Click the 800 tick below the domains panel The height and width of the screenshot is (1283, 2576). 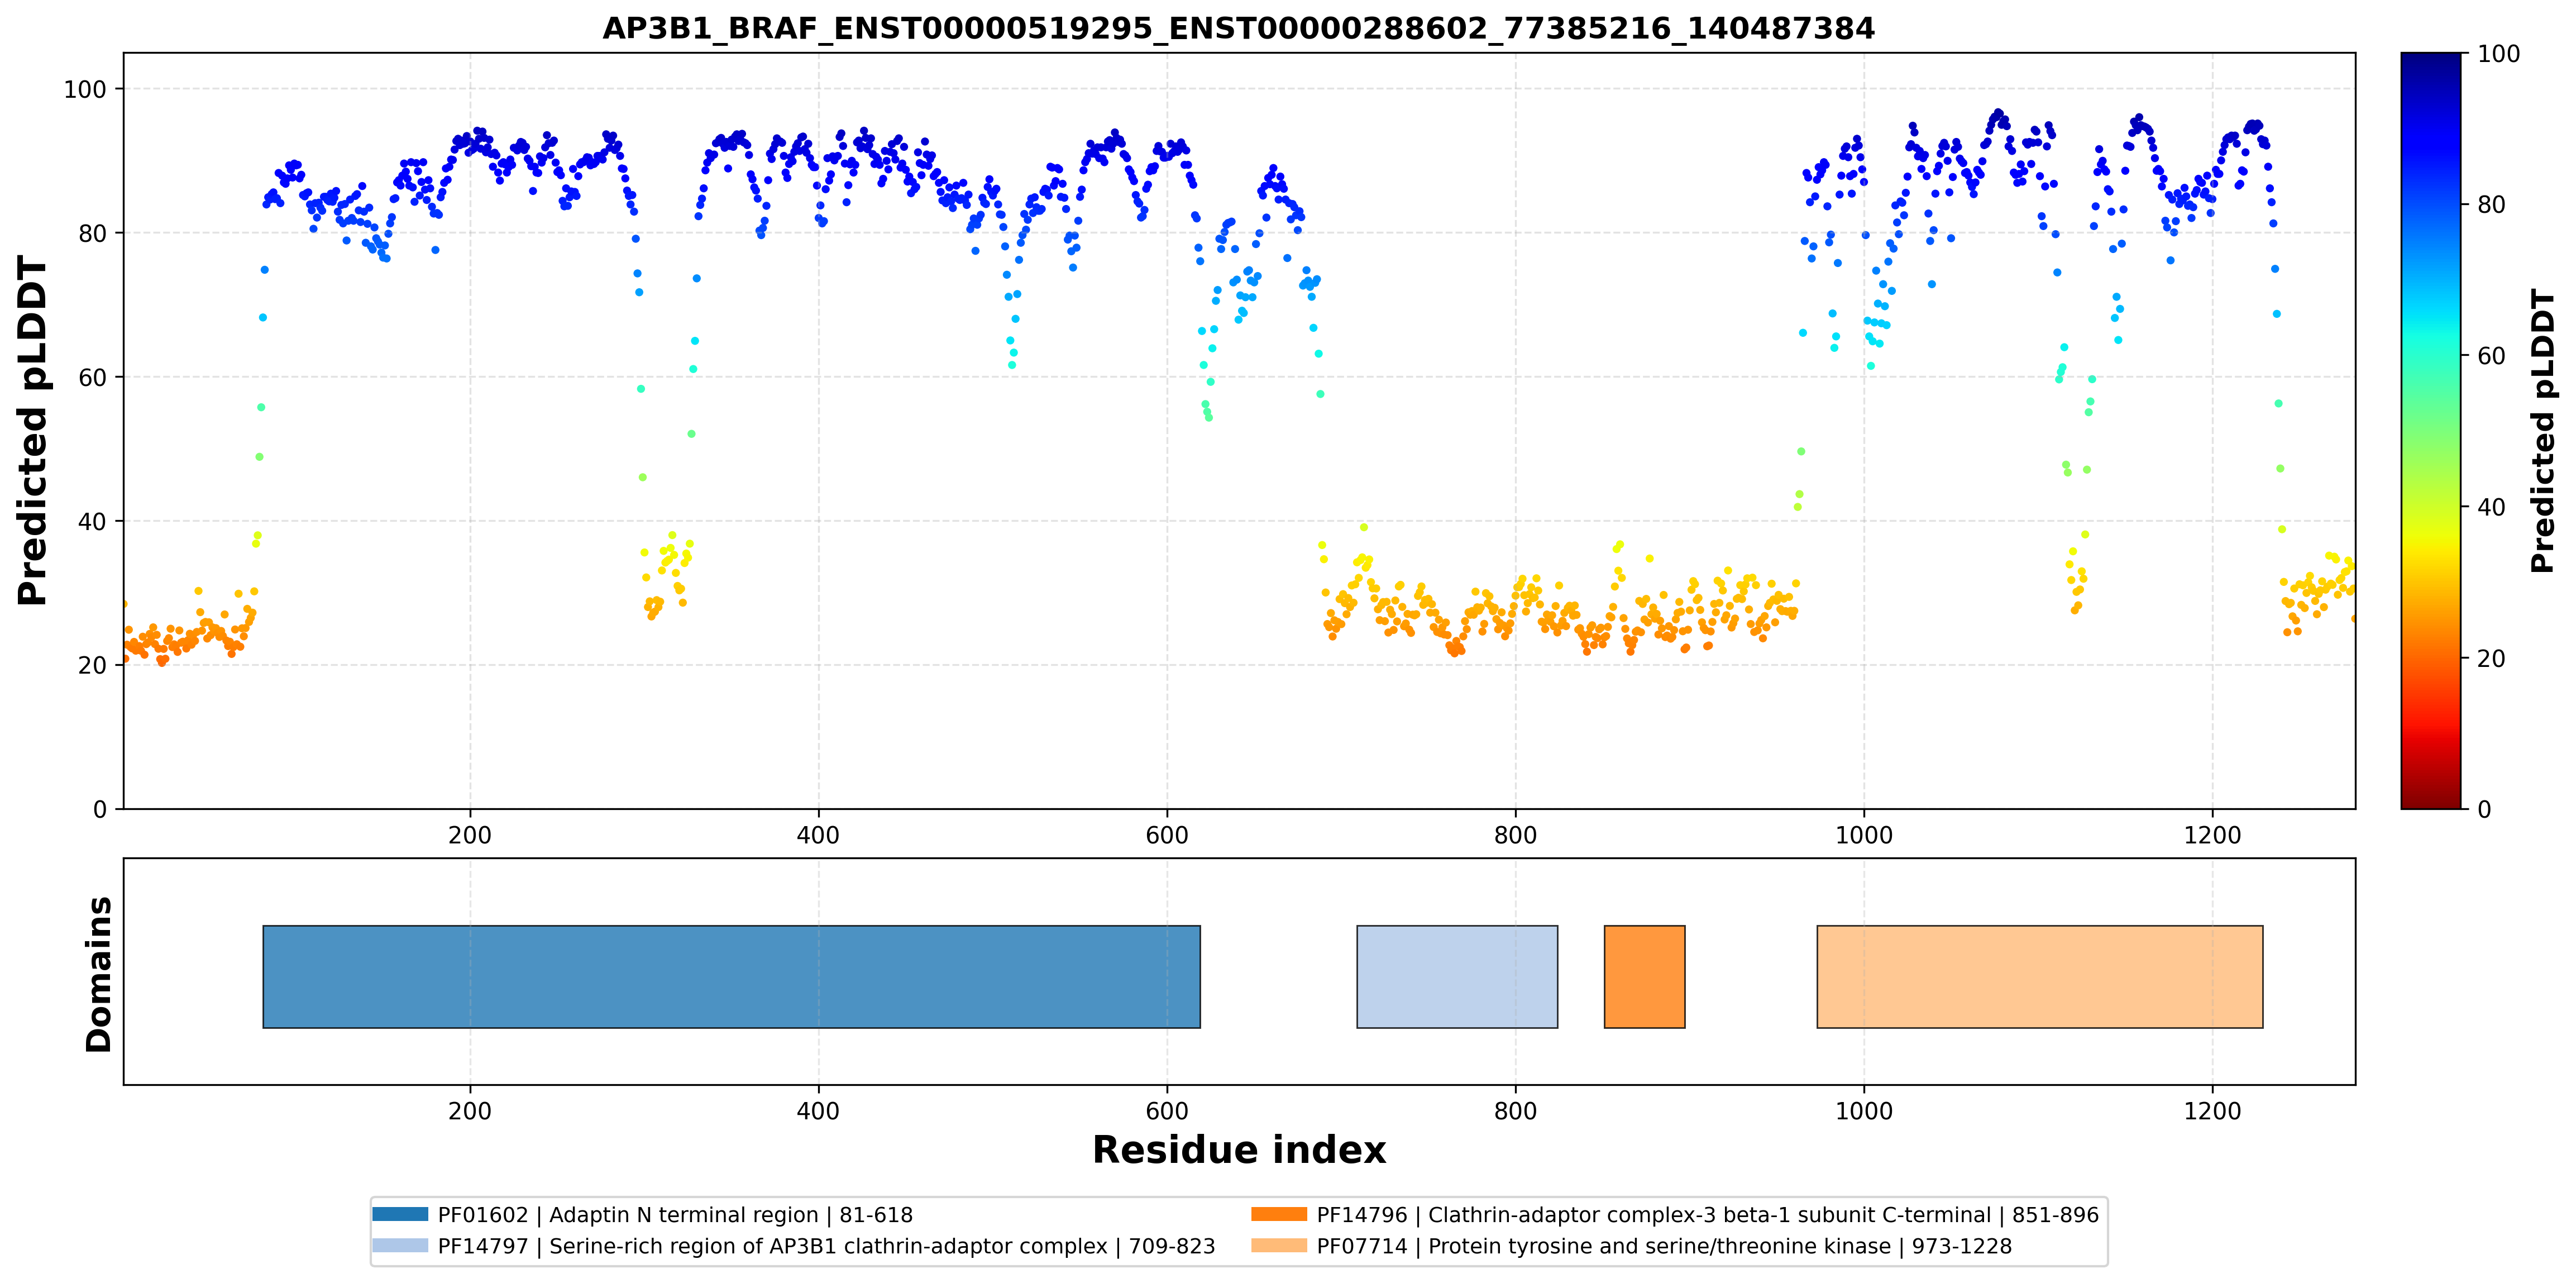click(1515, 1111)
